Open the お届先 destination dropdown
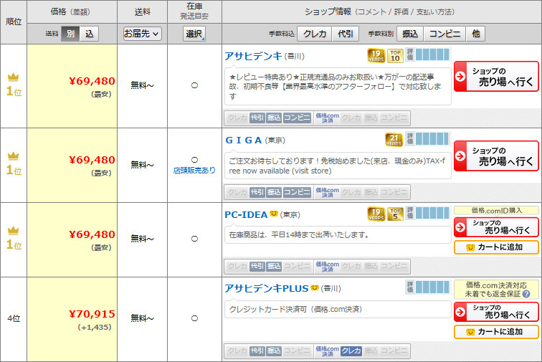The height and width of the screenshot is (362, 542). point(143,33)
